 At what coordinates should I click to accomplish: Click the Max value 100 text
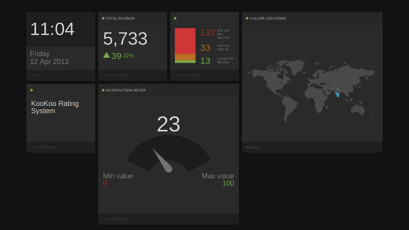click(x=228, y=183)
